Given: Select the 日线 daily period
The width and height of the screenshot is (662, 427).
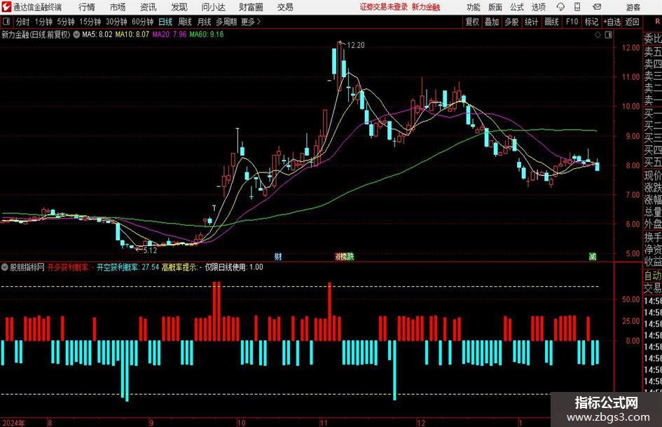Looking at the screenshot, I should point(165,22).
